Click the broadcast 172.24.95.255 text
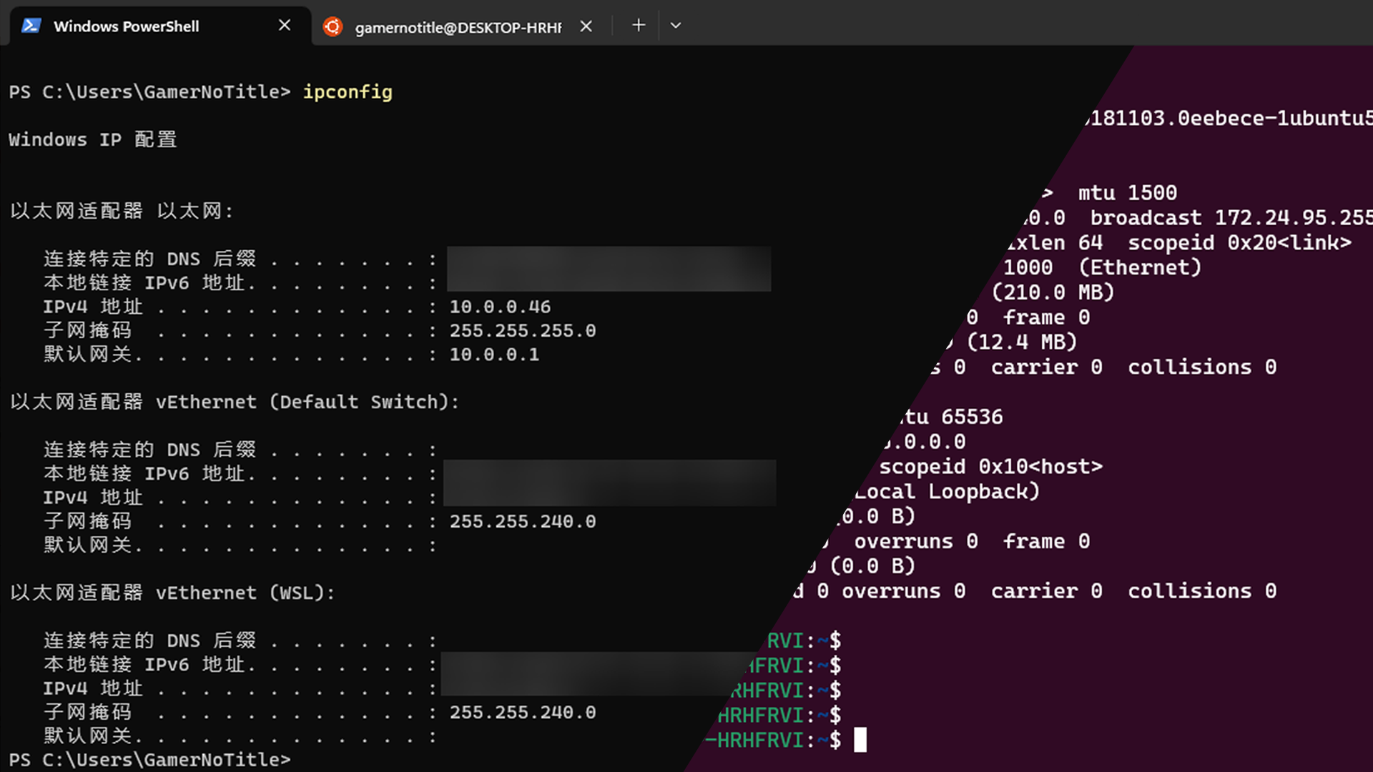 [x=1230, y=218]
